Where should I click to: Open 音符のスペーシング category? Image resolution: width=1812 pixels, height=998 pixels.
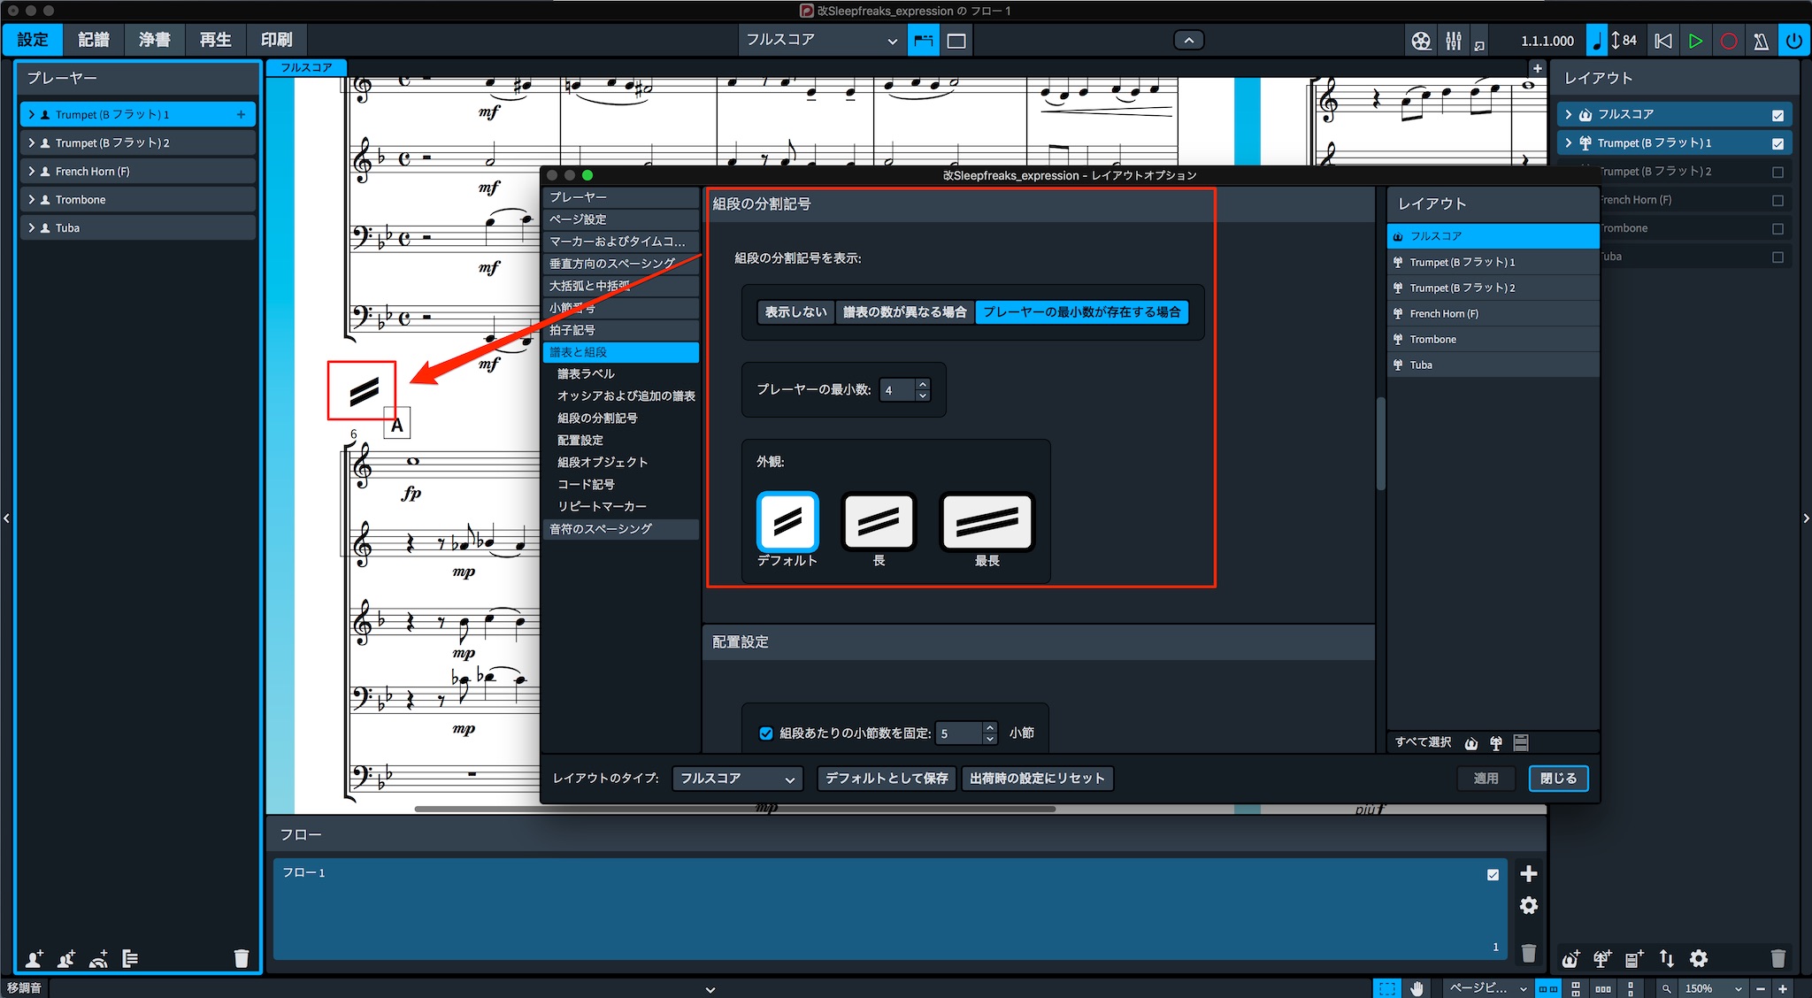point(621,529)
